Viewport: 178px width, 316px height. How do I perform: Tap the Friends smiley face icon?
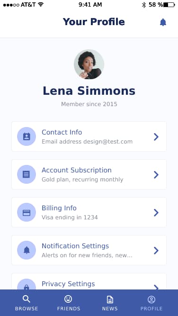68,299
